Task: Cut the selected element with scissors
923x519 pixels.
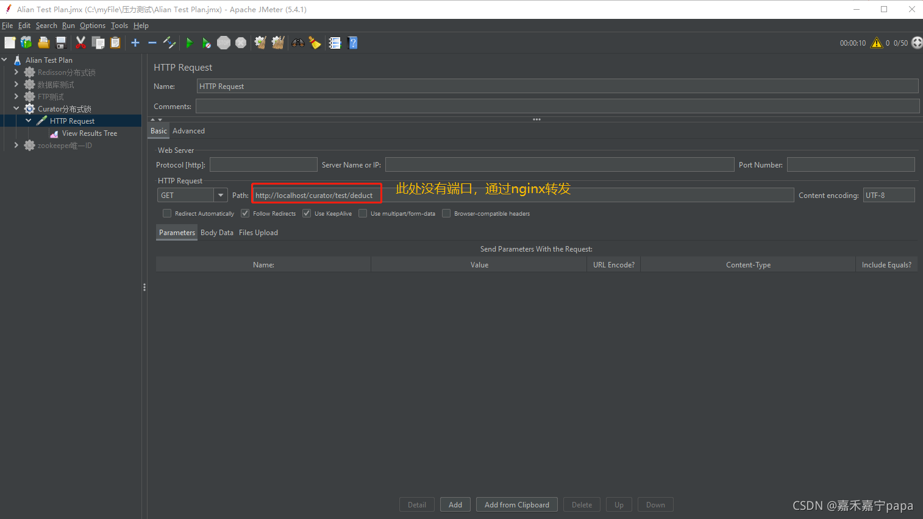Action: (80, 43)
